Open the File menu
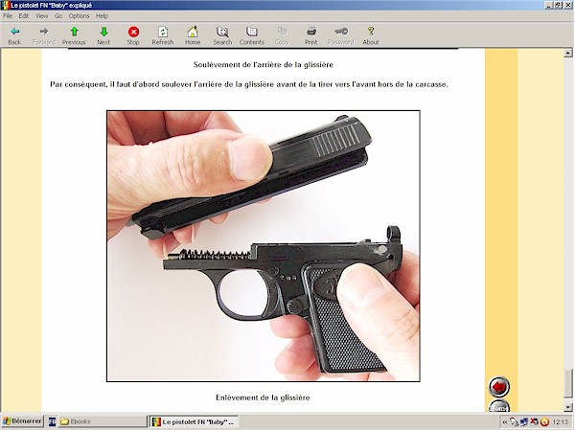This screenshot has width=575, height=431. click(x=8, y=16)
